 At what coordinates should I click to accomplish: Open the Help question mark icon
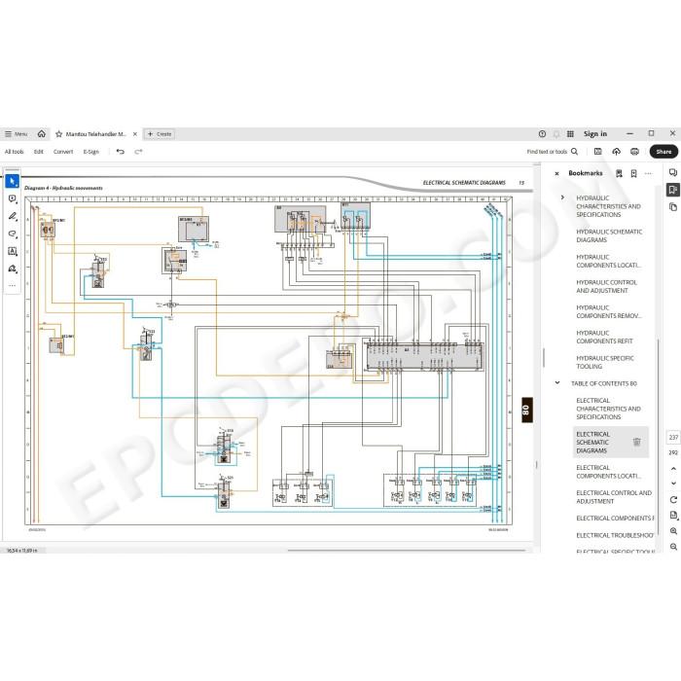[542, 134]
